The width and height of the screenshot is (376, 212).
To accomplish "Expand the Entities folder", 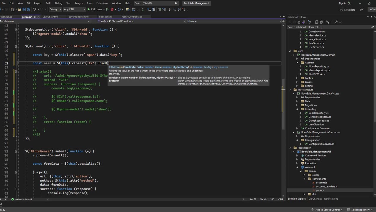I will 297,78.
